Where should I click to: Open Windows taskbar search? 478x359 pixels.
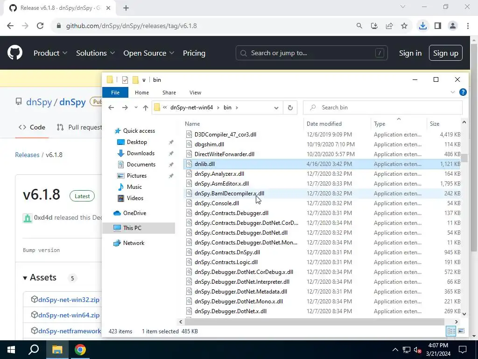pyautogui.click(x=34, y=350)
